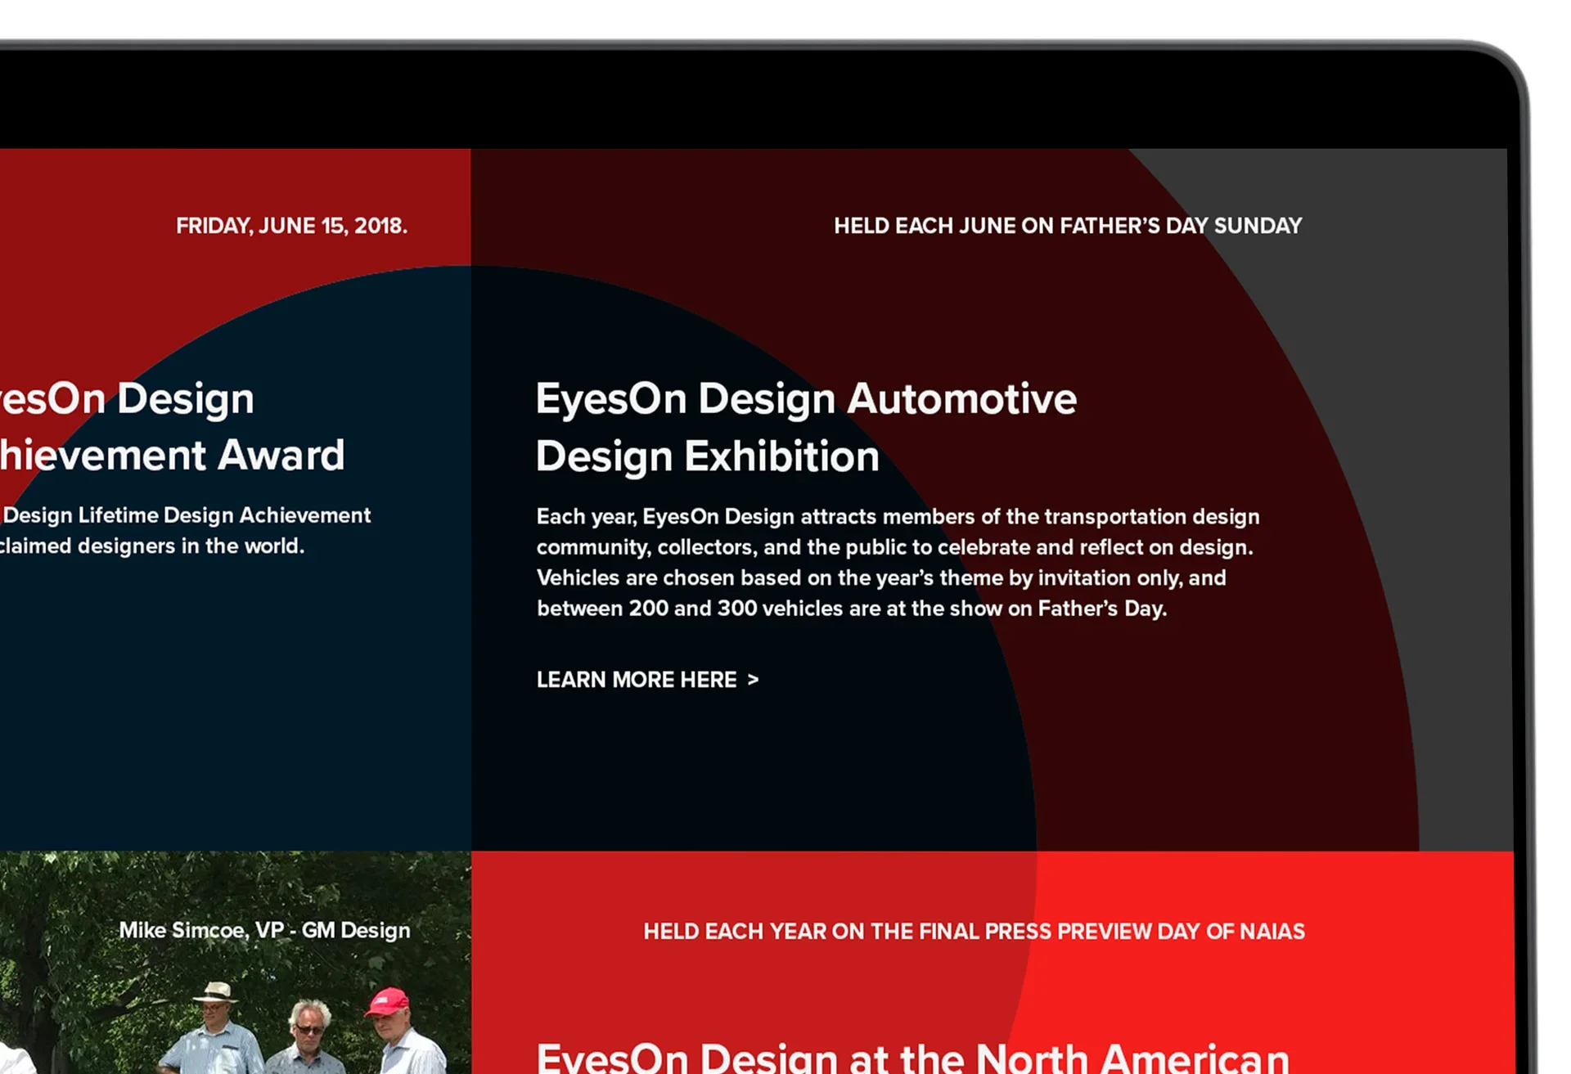This screenshot has height=1074, width=1571.
Task: Click the black header bar at top
Action: (736, 98)
